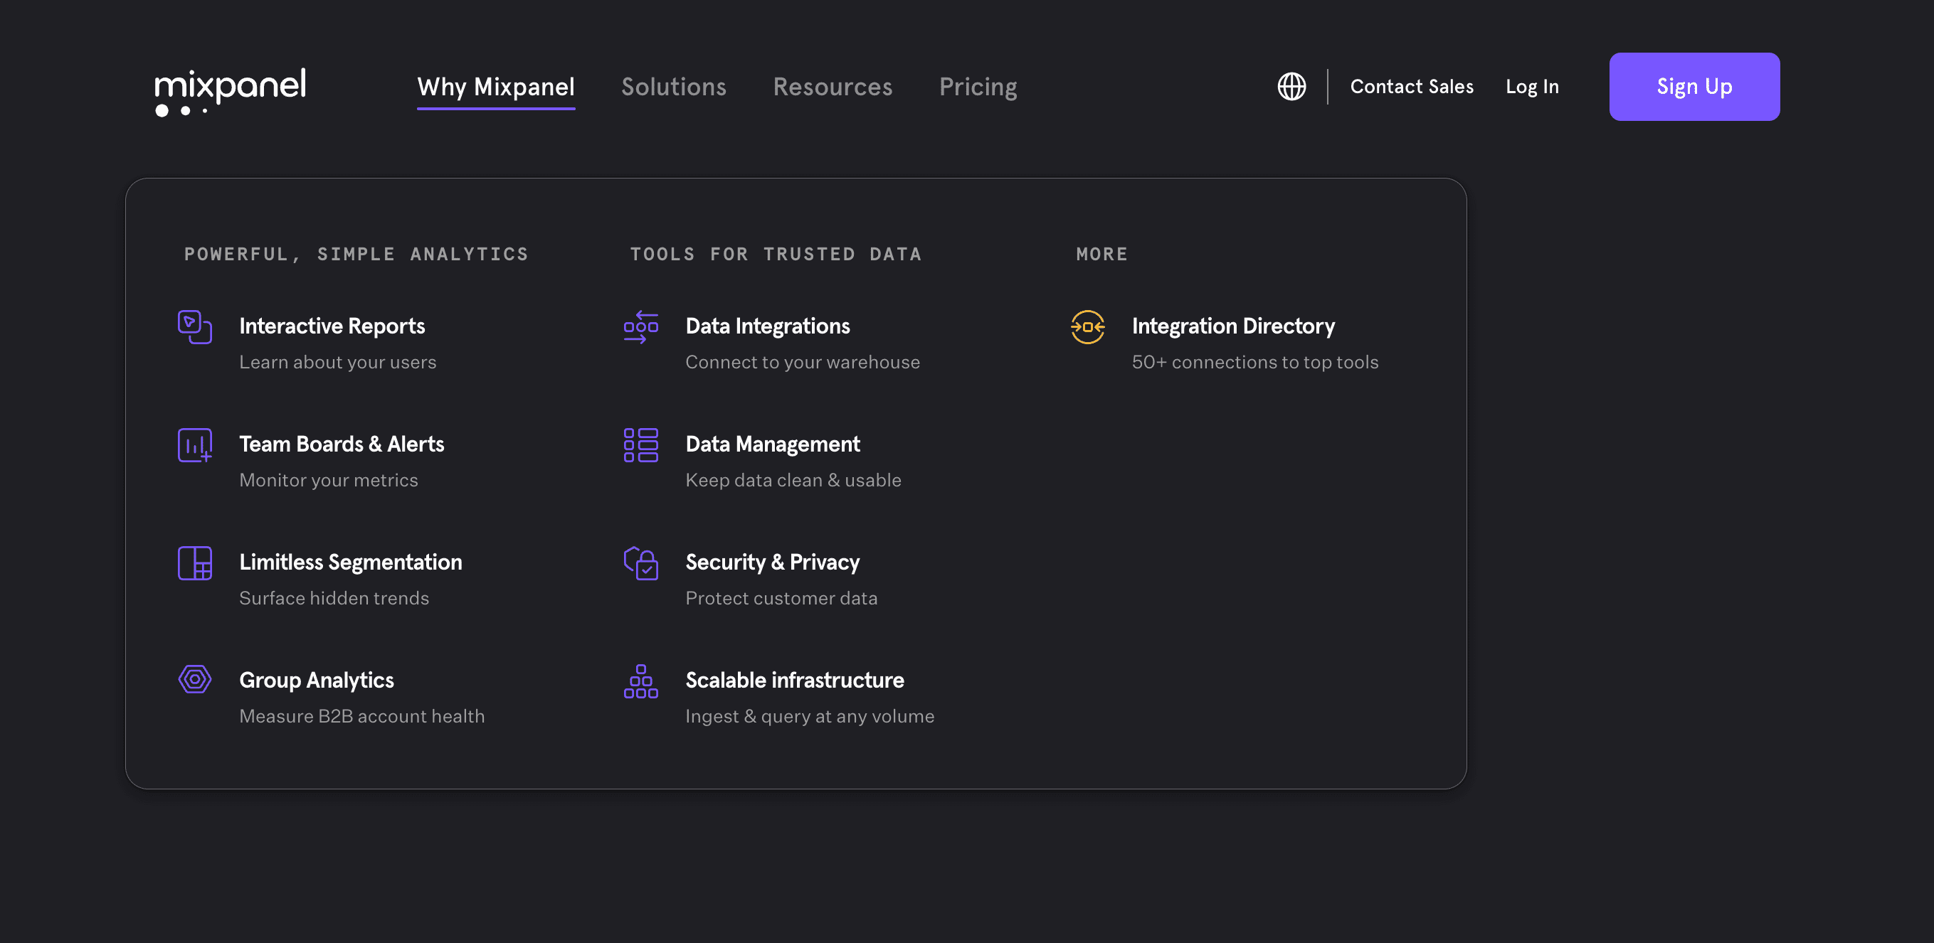The image size is (1934, 943).
Task: Click the Data Management list icon
Action: coord(640,445)
